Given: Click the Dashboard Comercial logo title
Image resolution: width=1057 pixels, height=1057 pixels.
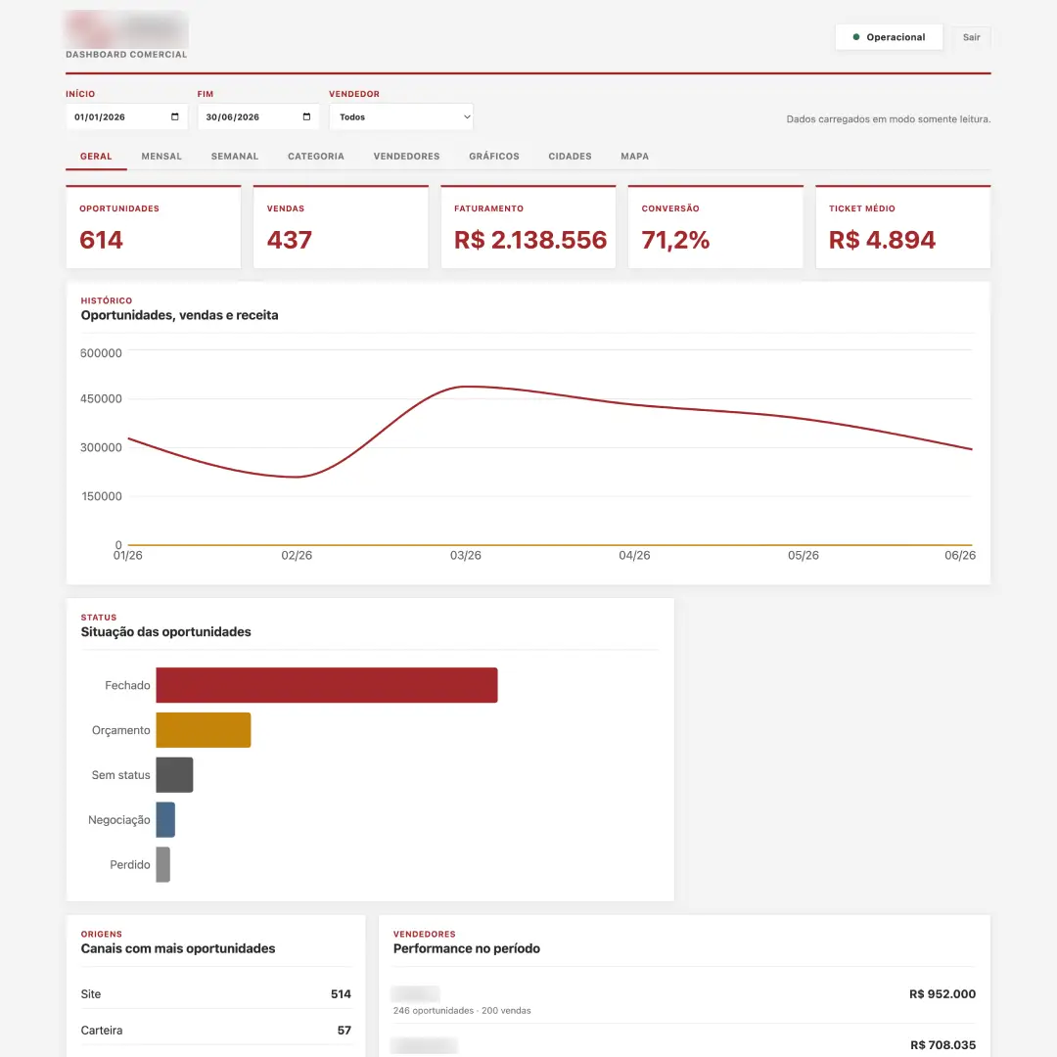Looking at the screenshot, I should point(126,55).
